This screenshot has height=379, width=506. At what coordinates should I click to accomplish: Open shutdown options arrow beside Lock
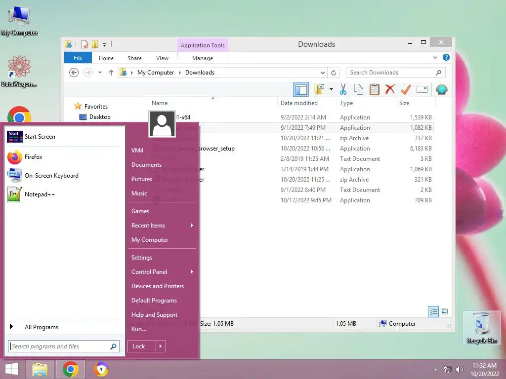(161, 346)
